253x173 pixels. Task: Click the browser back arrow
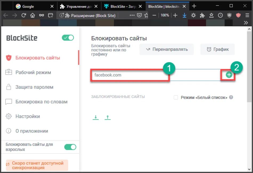click(x=6, y=15)
